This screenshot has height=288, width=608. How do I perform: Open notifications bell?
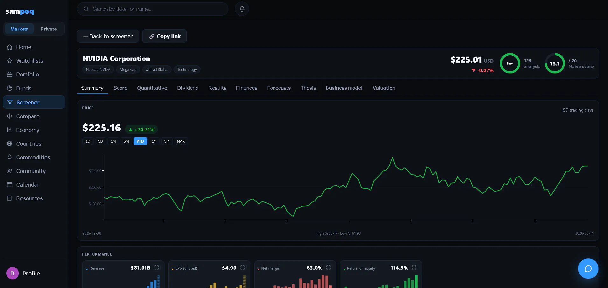pyautogui.click(x=242, y=9)
